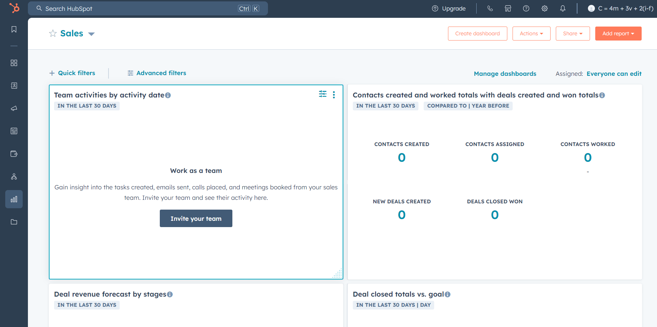Click the Contacts Created value 0
The height and width of the screenshot is (327, 657).
[402, 158]
